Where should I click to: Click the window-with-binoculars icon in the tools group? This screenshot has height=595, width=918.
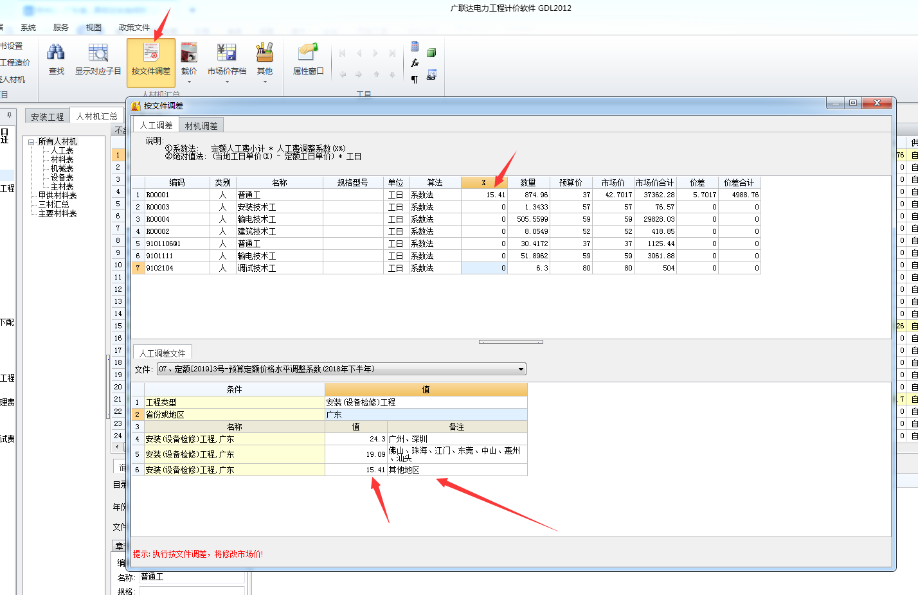point(431,75)
